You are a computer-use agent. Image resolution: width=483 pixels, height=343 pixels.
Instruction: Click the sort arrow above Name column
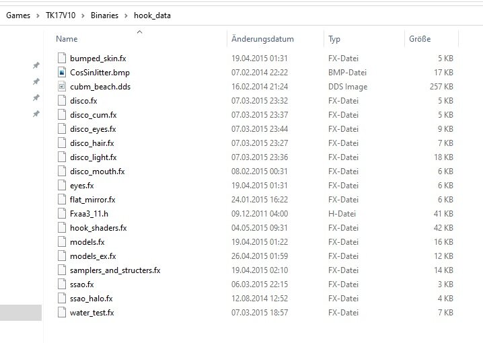(x=139, y=32)
